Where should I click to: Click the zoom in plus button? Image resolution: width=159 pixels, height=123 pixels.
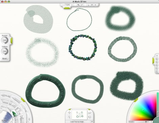(72, 5)
